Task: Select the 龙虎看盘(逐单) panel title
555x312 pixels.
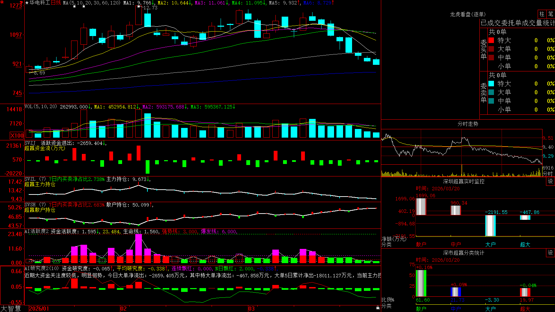Action: tap(468, 14)
